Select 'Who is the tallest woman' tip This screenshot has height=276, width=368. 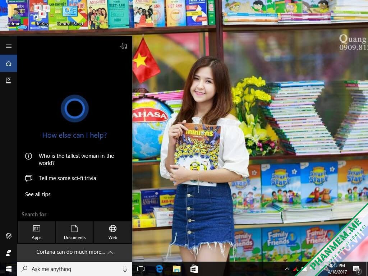point(75,159)
